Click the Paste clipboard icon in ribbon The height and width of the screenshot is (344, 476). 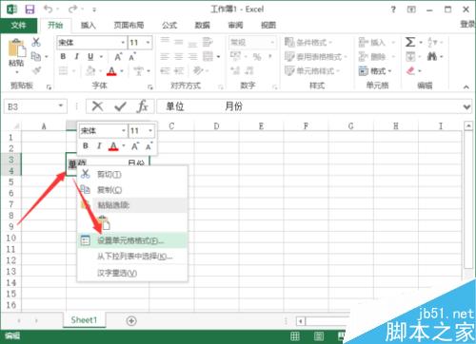(16, 48)
